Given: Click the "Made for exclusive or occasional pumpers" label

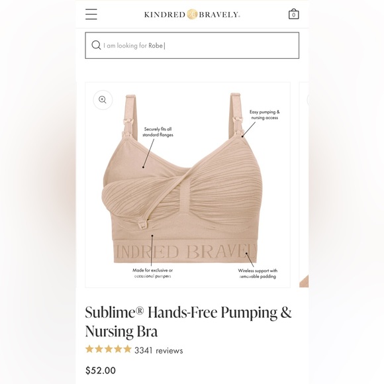Looking at the screenshot, I should 152,273.
